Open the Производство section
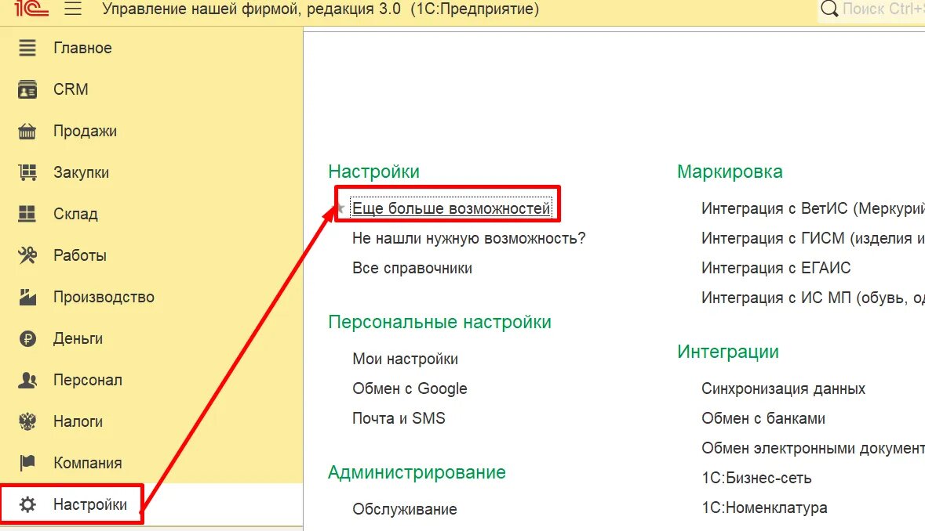This screenshot has width=925, height=531. click(x=104, y=297)
